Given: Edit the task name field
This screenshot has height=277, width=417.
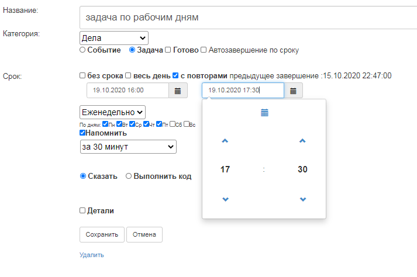Looking at the screenshot, I should 248,18.
